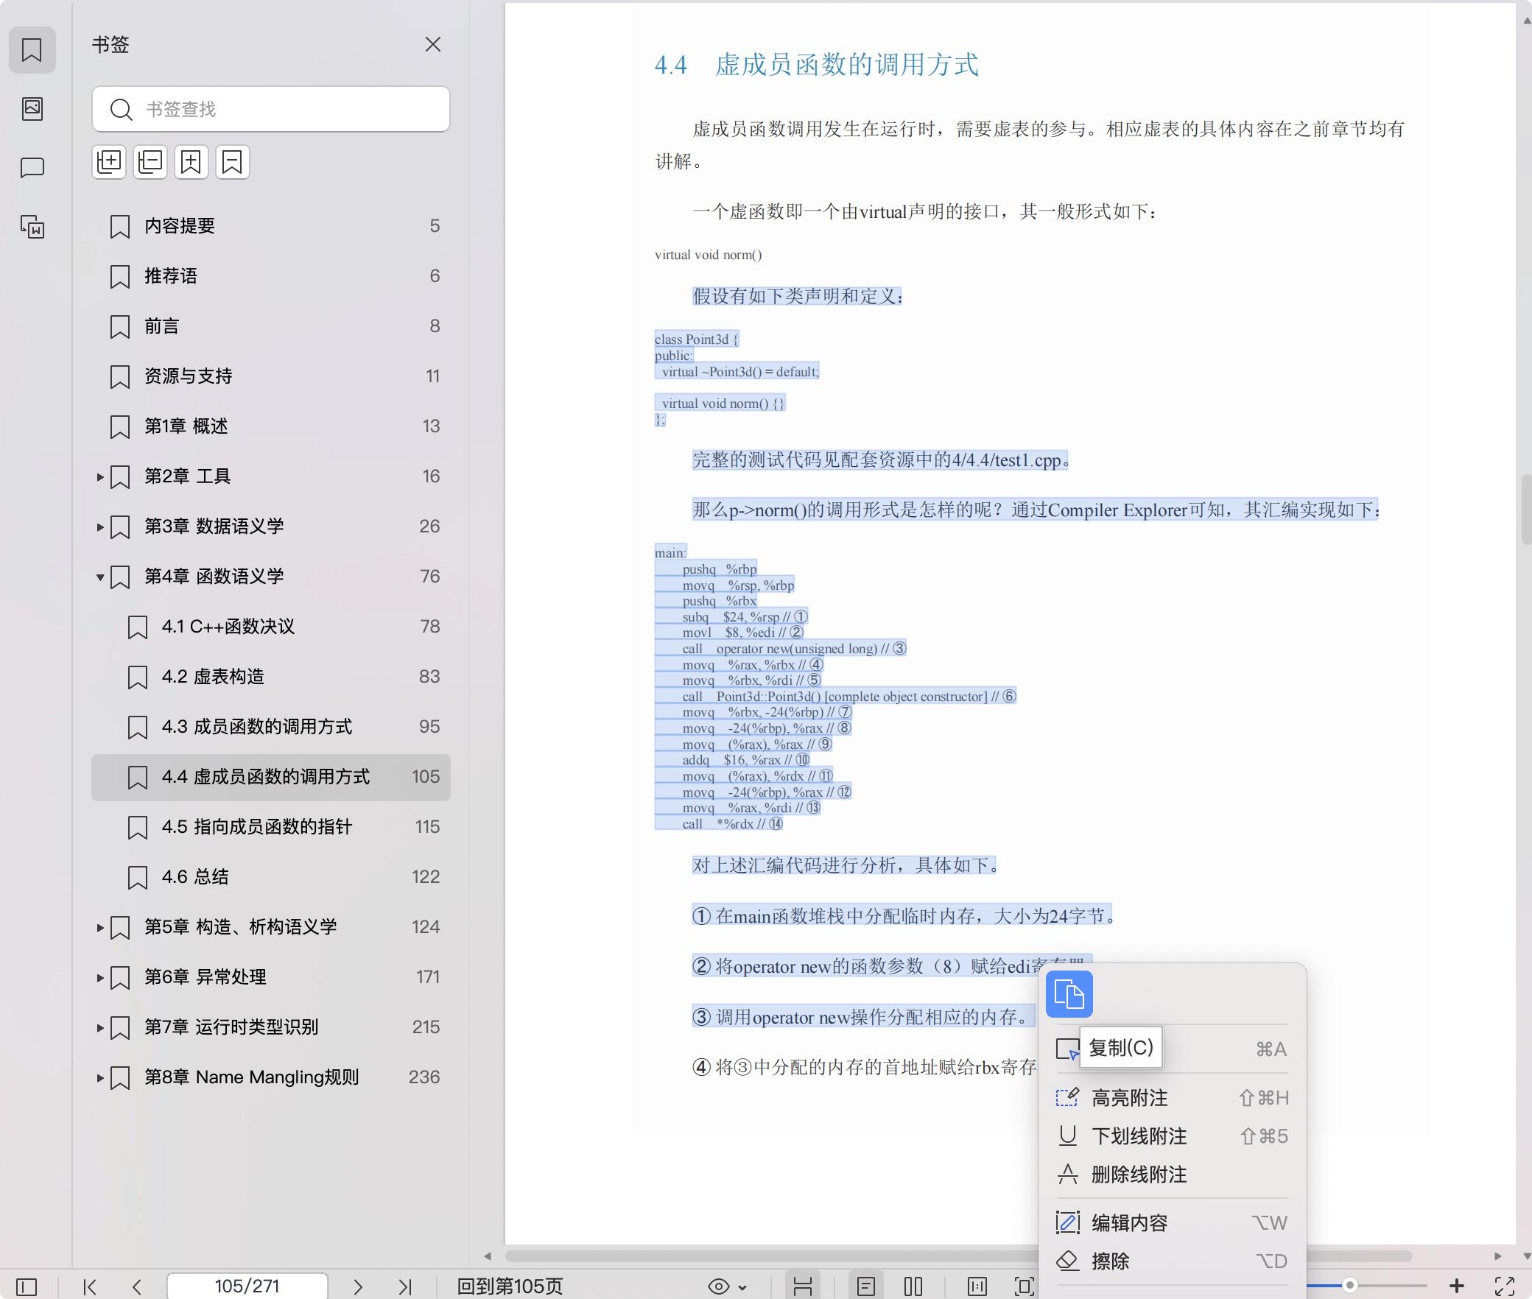Expand 第2章 工具 bookmark
The image size is (1532, 1299).
[100, 477]
